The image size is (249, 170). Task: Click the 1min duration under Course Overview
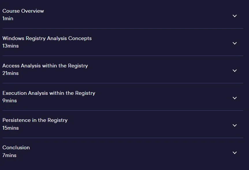pos(8,18)
